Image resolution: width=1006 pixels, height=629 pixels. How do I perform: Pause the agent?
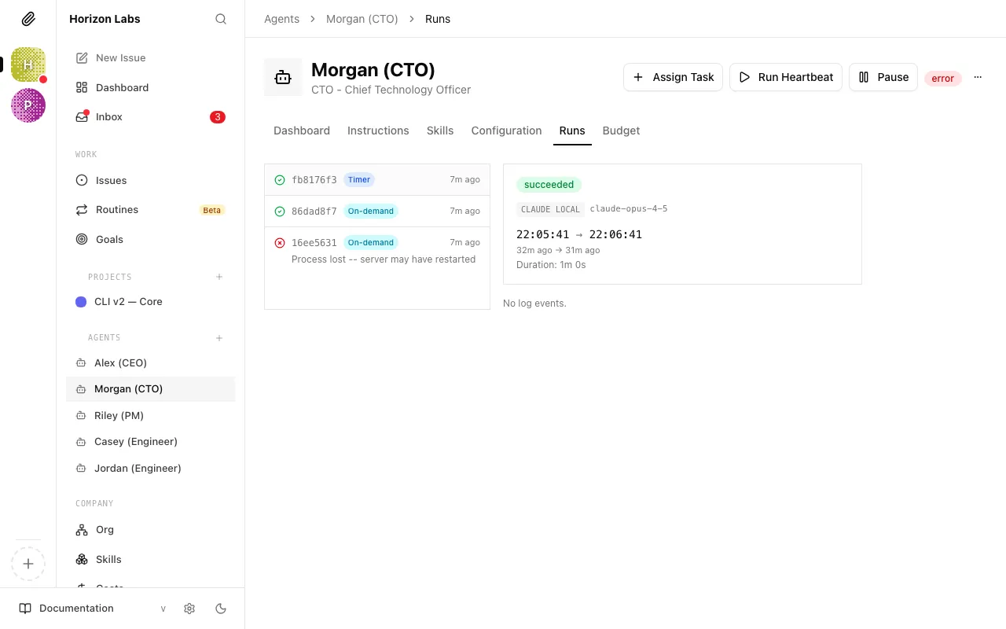click(x=883, y=77)
